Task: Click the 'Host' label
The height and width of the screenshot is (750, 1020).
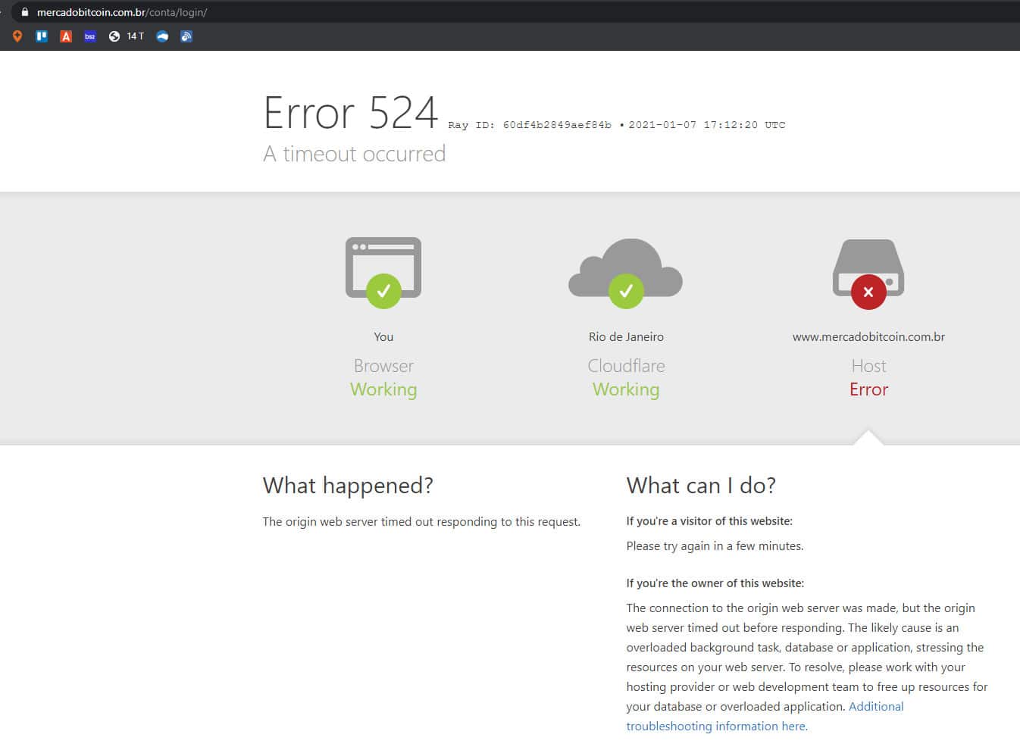Action: tap(868, 366)
